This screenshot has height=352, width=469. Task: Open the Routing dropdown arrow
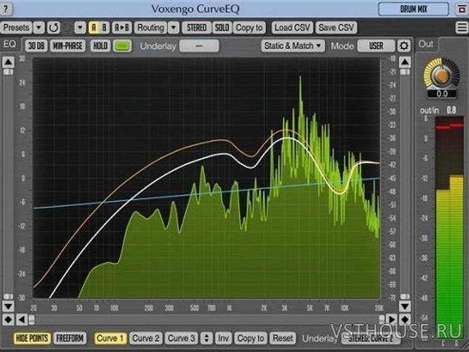173,28
